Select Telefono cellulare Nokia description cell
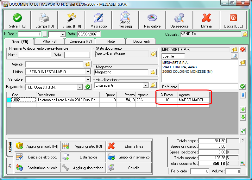This screenshot has height=180, width=252. [x=68, y=100]
